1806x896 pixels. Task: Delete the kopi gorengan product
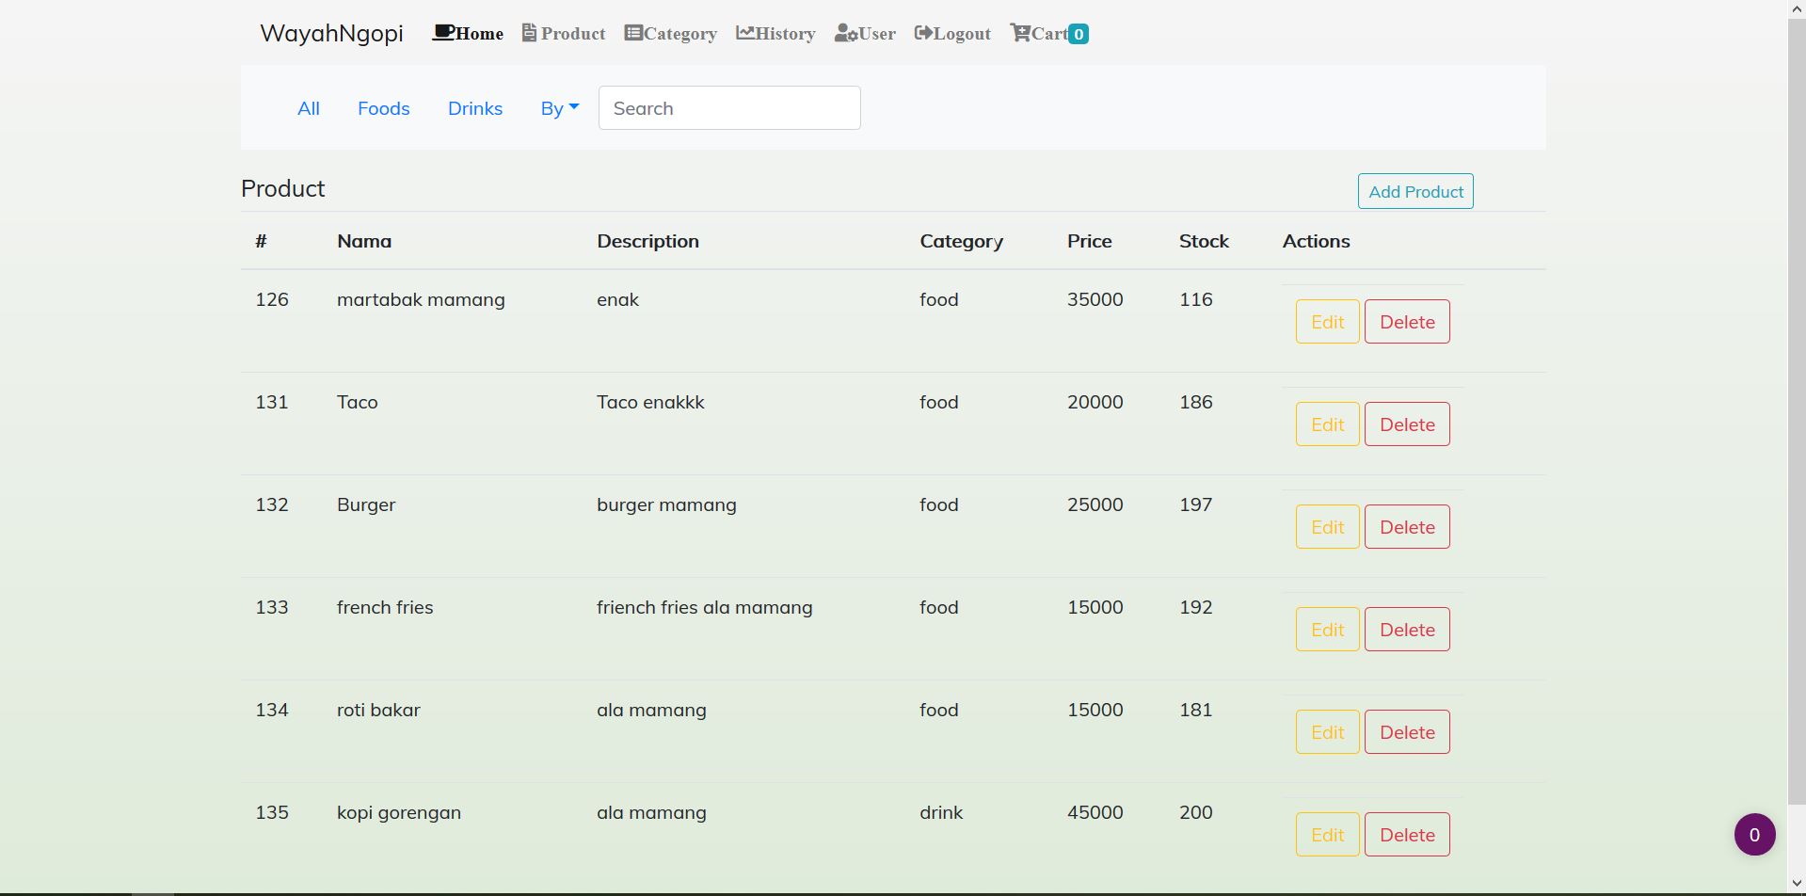point(1407,835)
